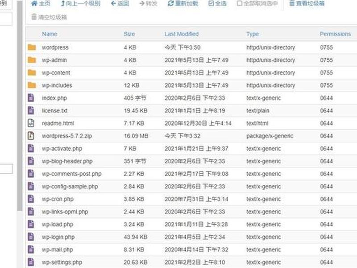The image size is (357, 268).
Task: Select the wordpress folder name
Action: (55, 47)
